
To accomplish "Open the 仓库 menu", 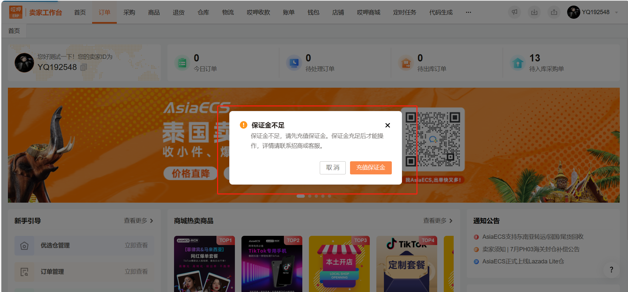I will click(203, 12).
